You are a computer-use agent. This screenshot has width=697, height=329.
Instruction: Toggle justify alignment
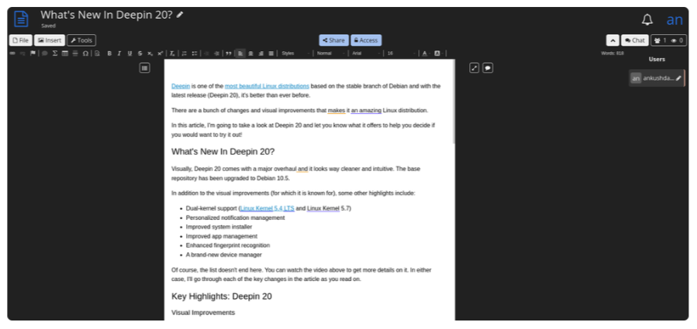(271, 53)
